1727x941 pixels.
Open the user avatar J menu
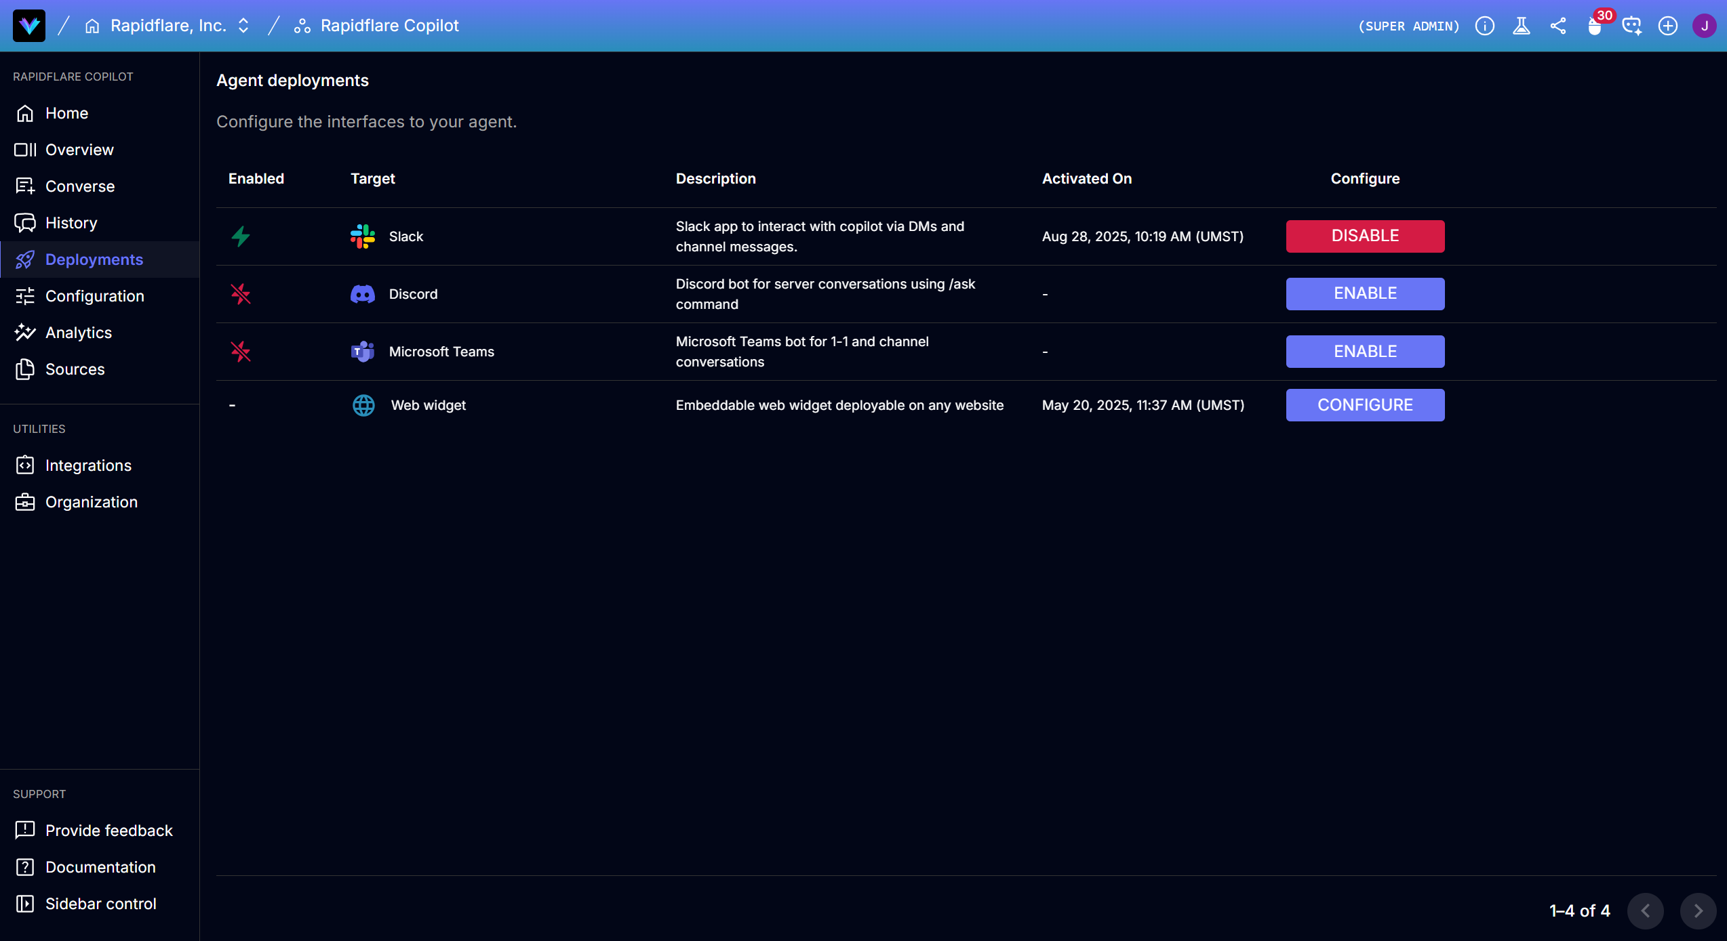[x=1704, y=26]
